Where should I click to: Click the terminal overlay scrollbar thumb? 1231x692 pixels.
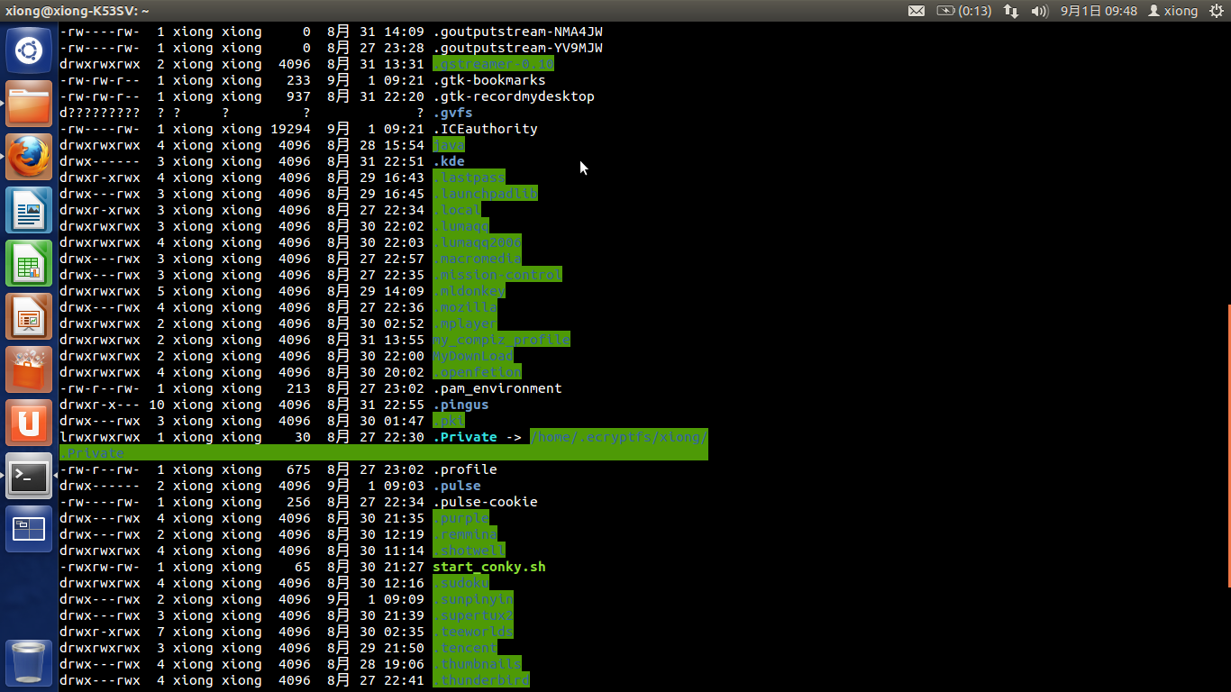pos(1228,445)
